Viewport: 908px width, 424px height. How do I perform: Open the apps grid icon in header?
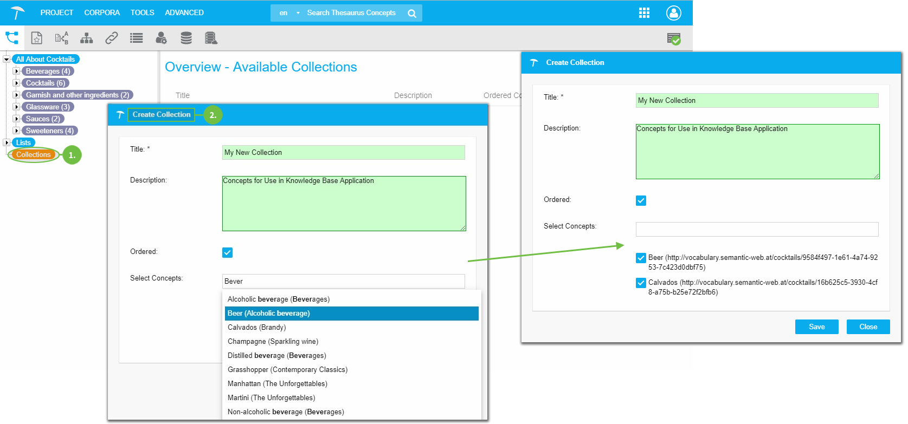[x=644, y=13]
